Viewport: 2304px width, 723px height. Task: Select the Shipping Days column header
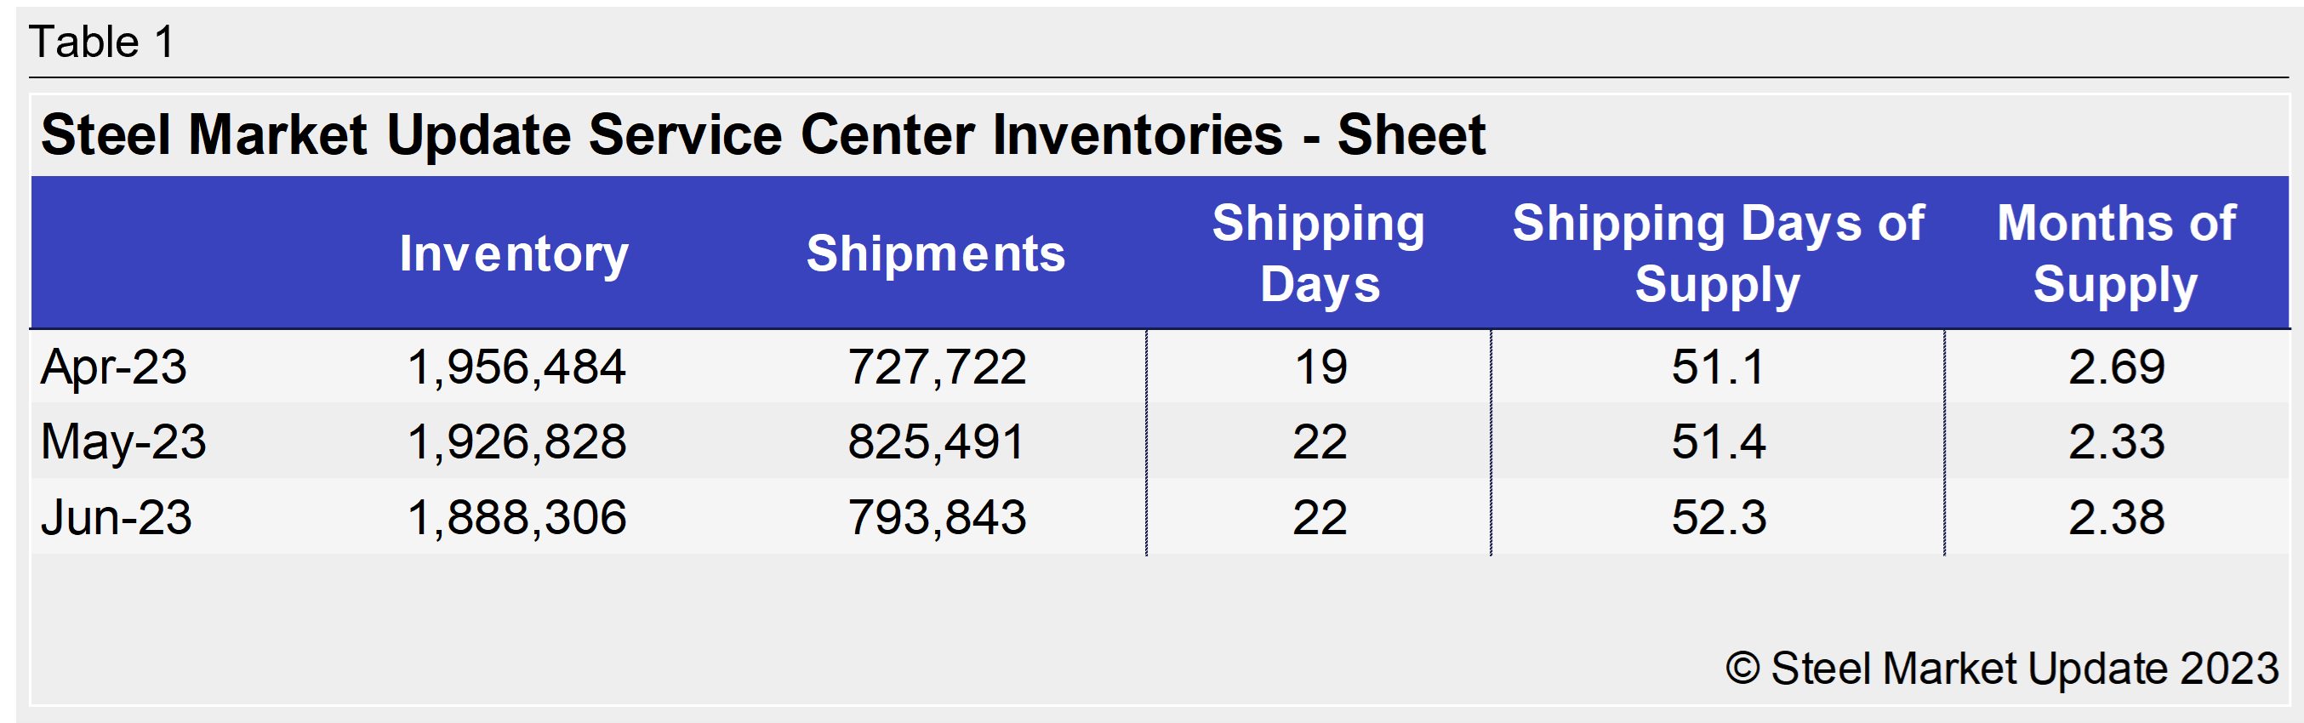tap(1320, 253)
